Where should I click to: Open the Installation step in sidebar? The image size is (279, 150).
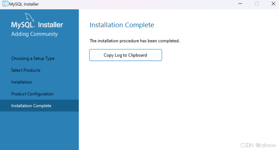[22, 82]
